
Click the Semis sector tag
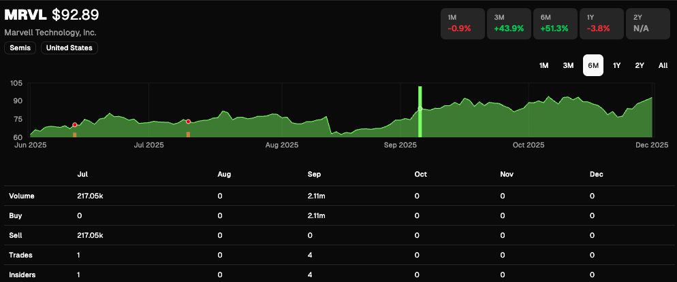coord(20,48)
